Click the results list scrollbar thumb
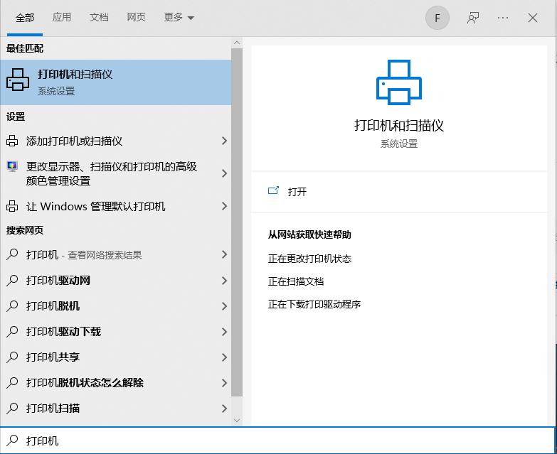Image resolution: width=557 pixels, height=454 pixels. 237,222
